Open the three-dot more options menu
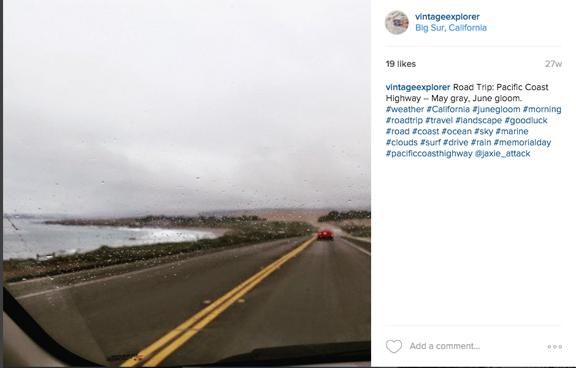This screenshot has height=368, width=576. (555, 347)
